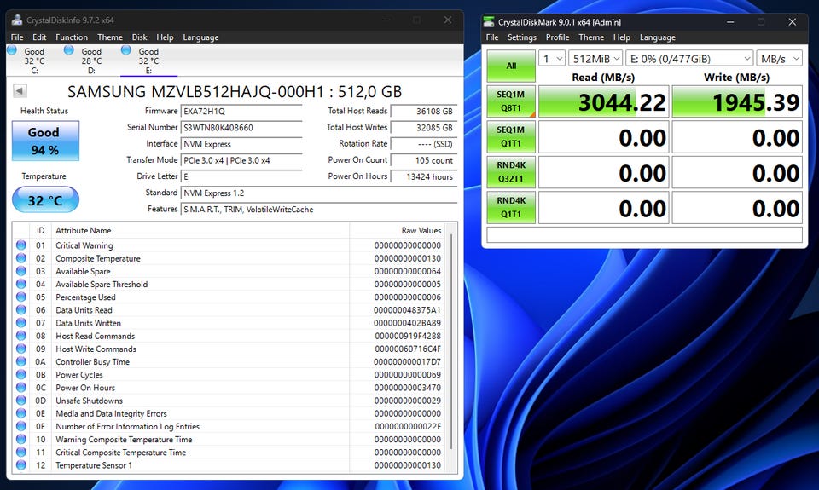Click status orb for Error Information Log Entries

pos(20,426)
